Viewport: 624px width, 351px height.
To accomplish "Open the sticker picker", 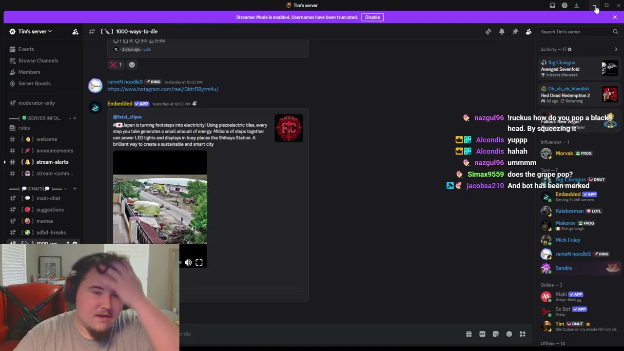I will tap(496, 334).
